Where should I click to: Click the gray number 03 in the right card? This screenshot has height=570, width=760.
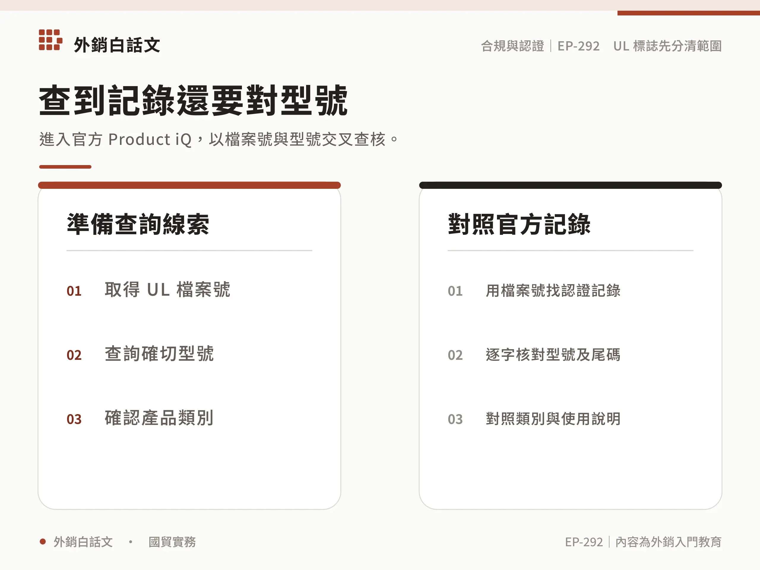[x=455, y=419]
